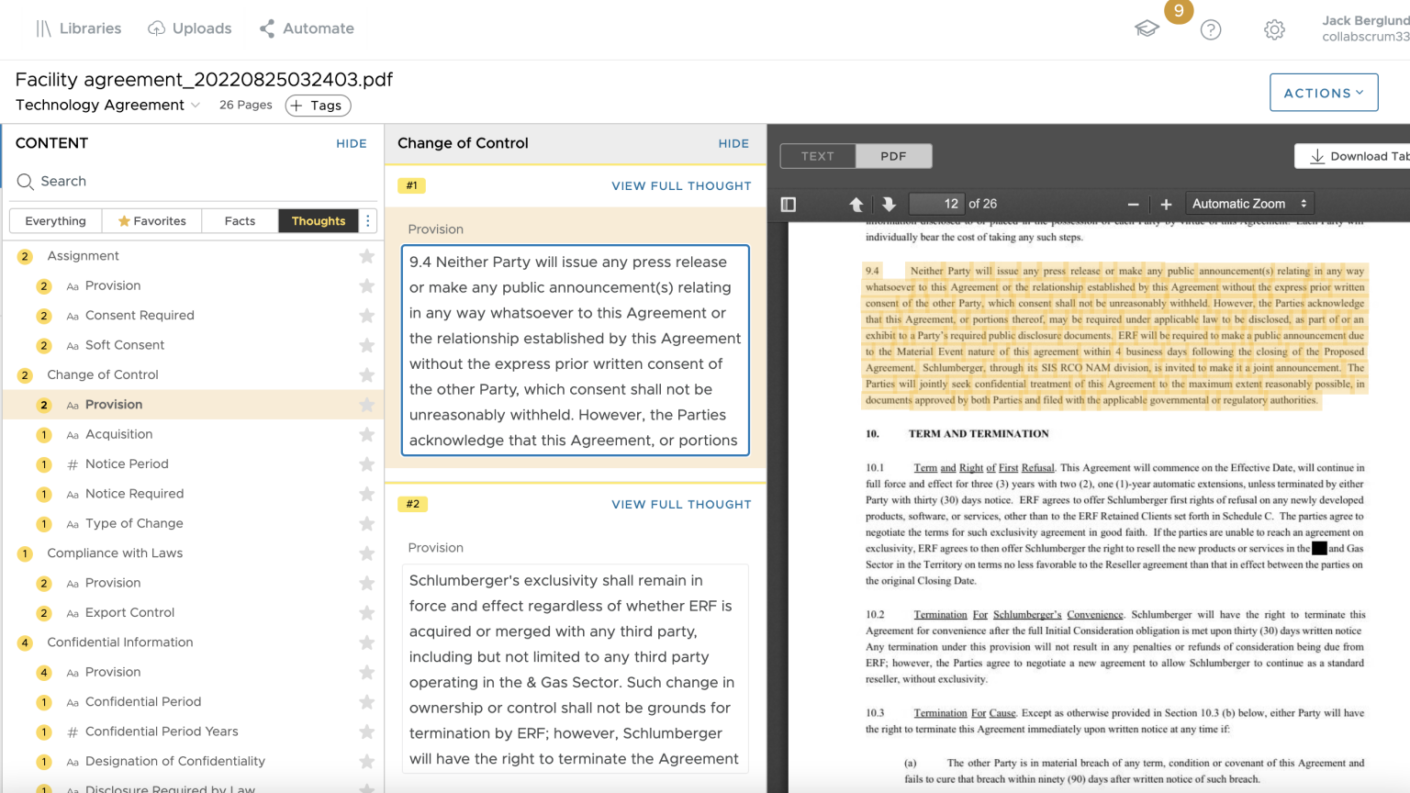The width and height of the screenshot is (1410, 793).
Task: Expand the Technology Agreement type selector
Action: [194, 105]
